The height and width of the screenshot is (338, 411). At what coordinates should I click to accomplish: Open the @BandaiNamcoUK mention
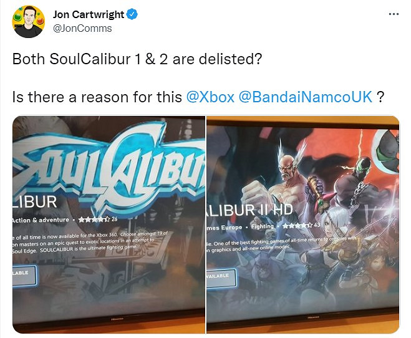click(x=306, y=97)
